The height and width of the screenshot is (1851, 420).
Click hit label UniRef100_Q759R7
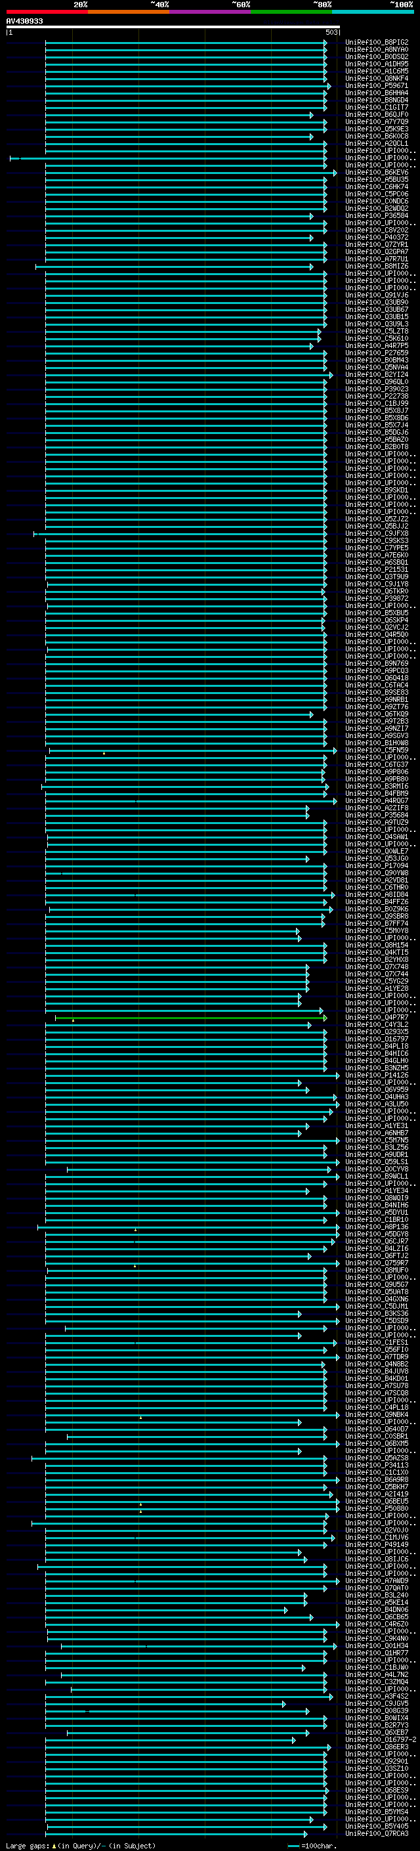coord(376,1263)
